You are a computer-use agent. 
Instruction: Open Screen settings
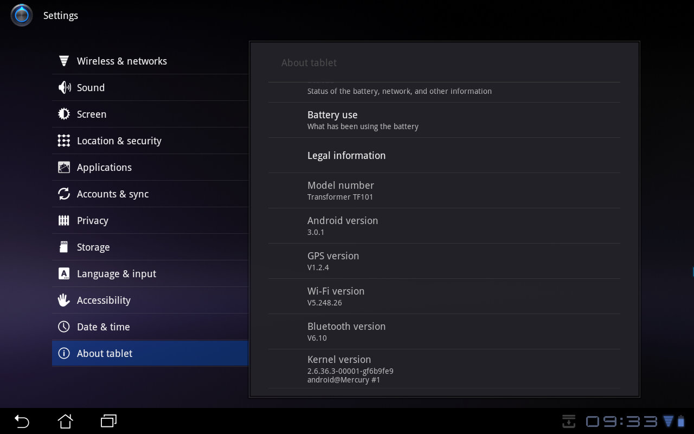(150, 114)
